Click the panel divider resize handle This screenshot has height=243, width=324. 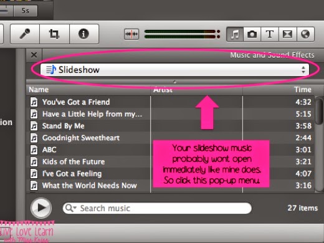174,82
